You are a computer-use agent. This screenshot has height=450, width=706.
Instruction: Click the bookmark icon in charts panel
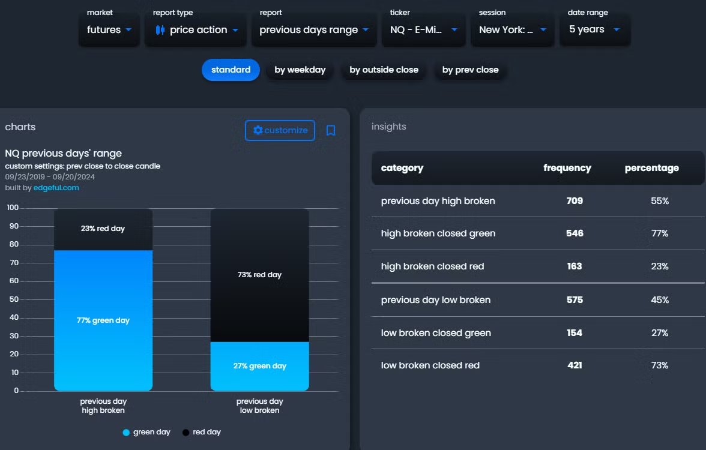(x=330, y=131)
